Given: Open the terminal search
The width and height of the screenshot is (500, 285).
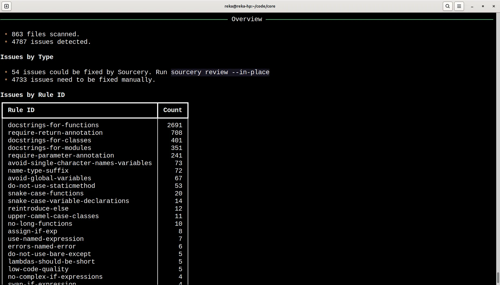Looking at the screenshot, I should tap(447, 6).
